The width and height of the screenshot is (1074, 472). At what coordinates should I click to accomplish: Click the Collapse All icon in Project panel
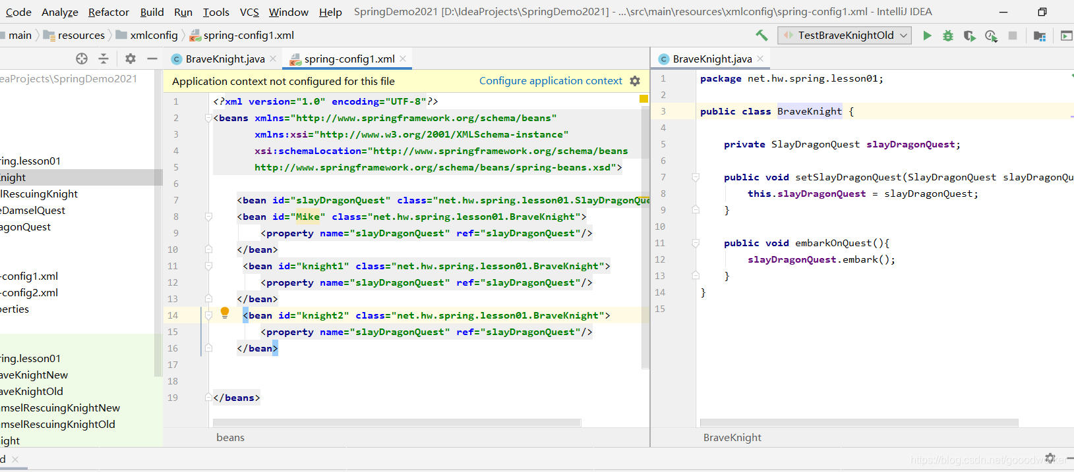[104, 59]
